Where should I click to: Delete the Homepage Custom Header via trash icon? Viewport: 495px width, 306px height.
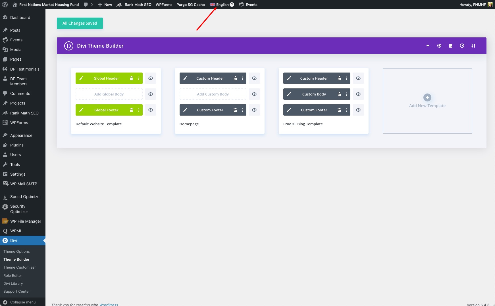tap(235, 78)
